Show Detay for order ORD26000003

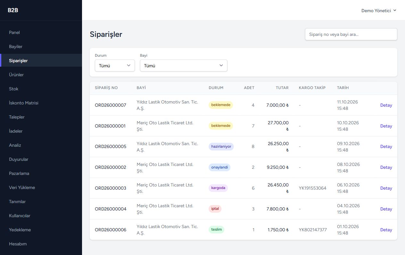tap(386, 188)
